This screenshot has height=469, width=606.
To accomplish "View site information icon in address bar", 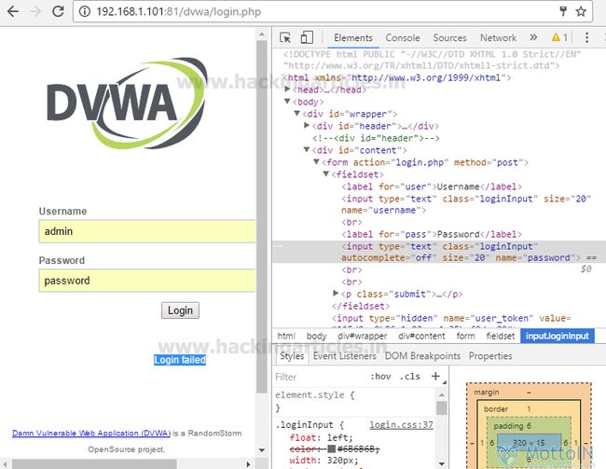I will point(84,11).
